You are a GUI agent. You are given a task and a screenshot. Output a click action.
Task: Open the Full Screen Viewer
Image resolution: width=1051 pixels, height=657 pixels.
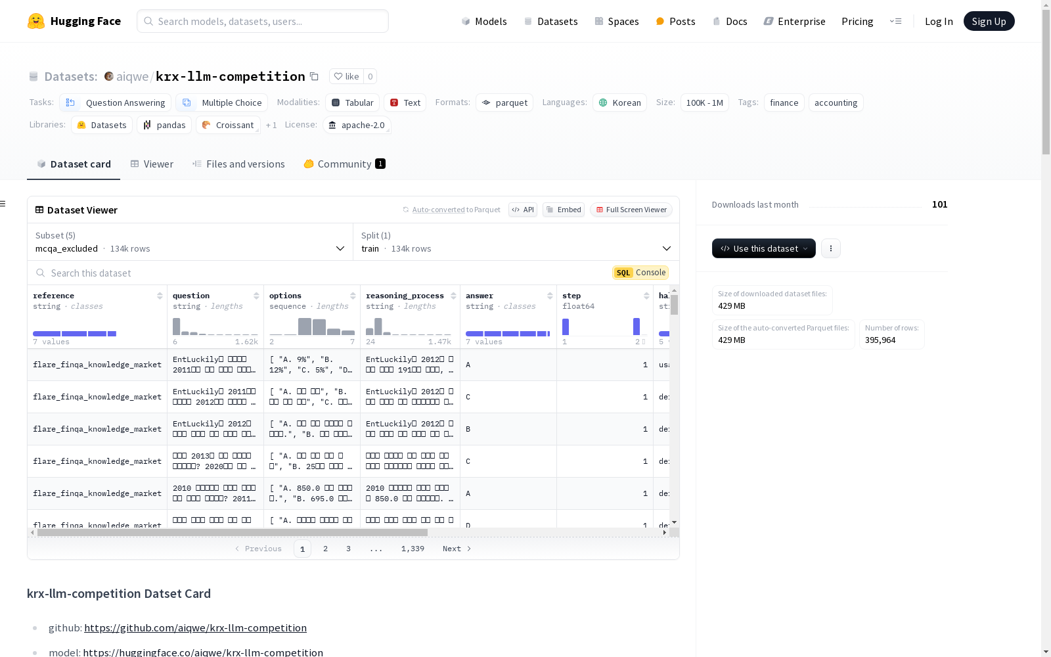point(631,210)
